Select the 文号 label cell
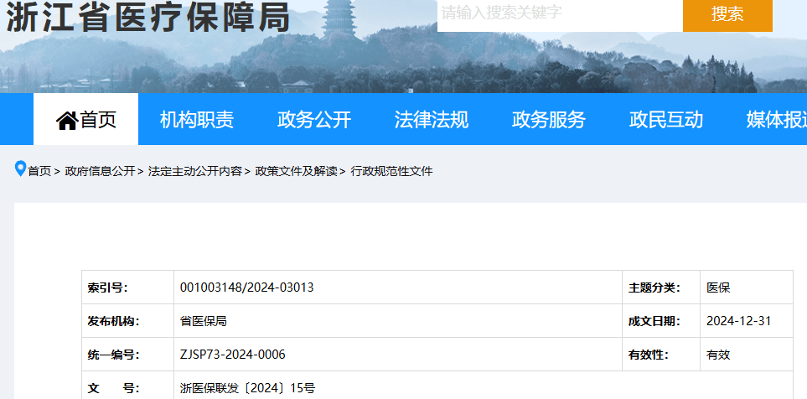This screenshot has height=399, width=807. click(x=128, y=385)
